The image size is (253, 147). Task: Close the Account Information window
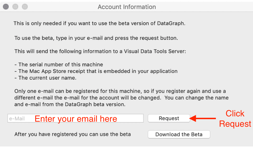(x=6, y=7)
